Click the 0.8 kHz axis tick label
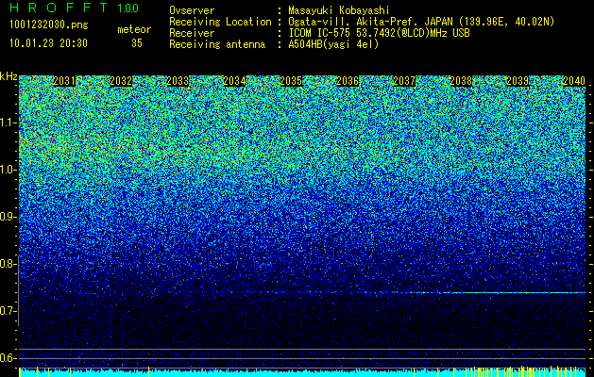The image size is (594, 377). click(x=8, y=264)
